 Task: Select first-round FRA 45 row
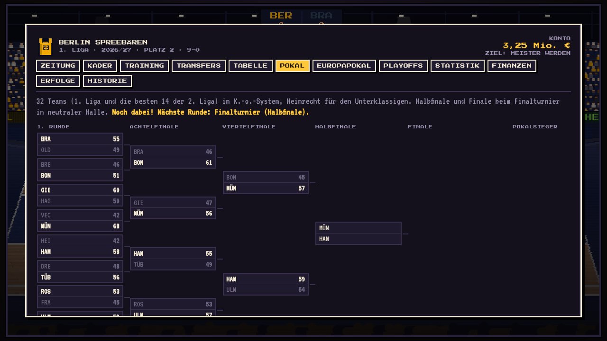point(80,303)
